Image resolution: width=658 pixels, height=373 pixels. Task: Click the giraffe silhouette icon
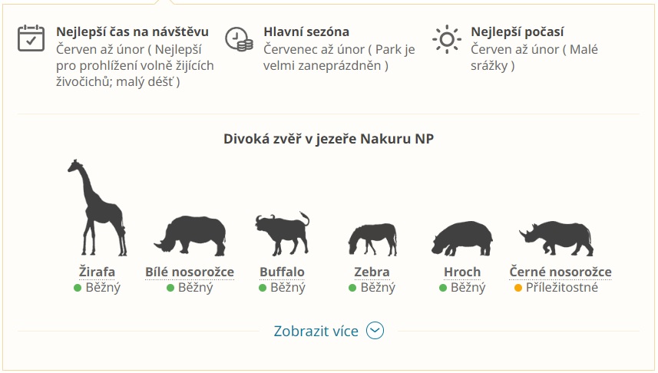97,208
